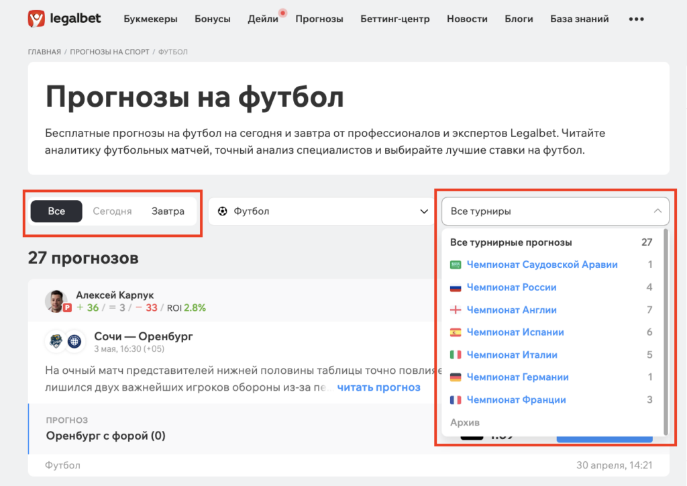Click the Оренбург с форой (0) prediction

pyautogui.click(x=105, y=436)
